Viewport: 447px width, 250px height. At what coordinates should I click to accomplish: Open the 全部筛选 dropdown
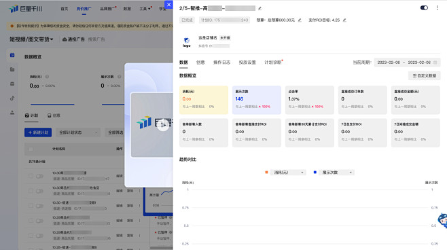115,132
